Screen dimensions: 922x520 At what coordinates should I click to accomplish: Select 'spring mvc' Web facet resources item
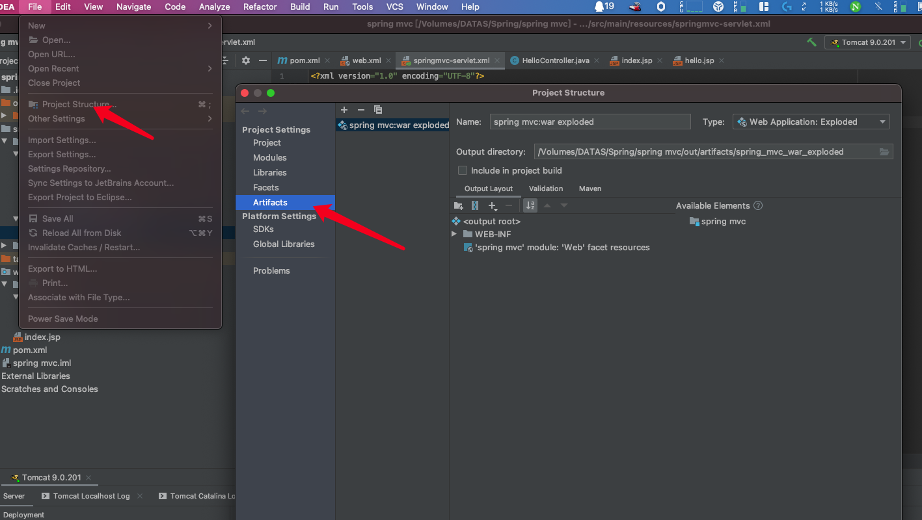tap(557, 247)
